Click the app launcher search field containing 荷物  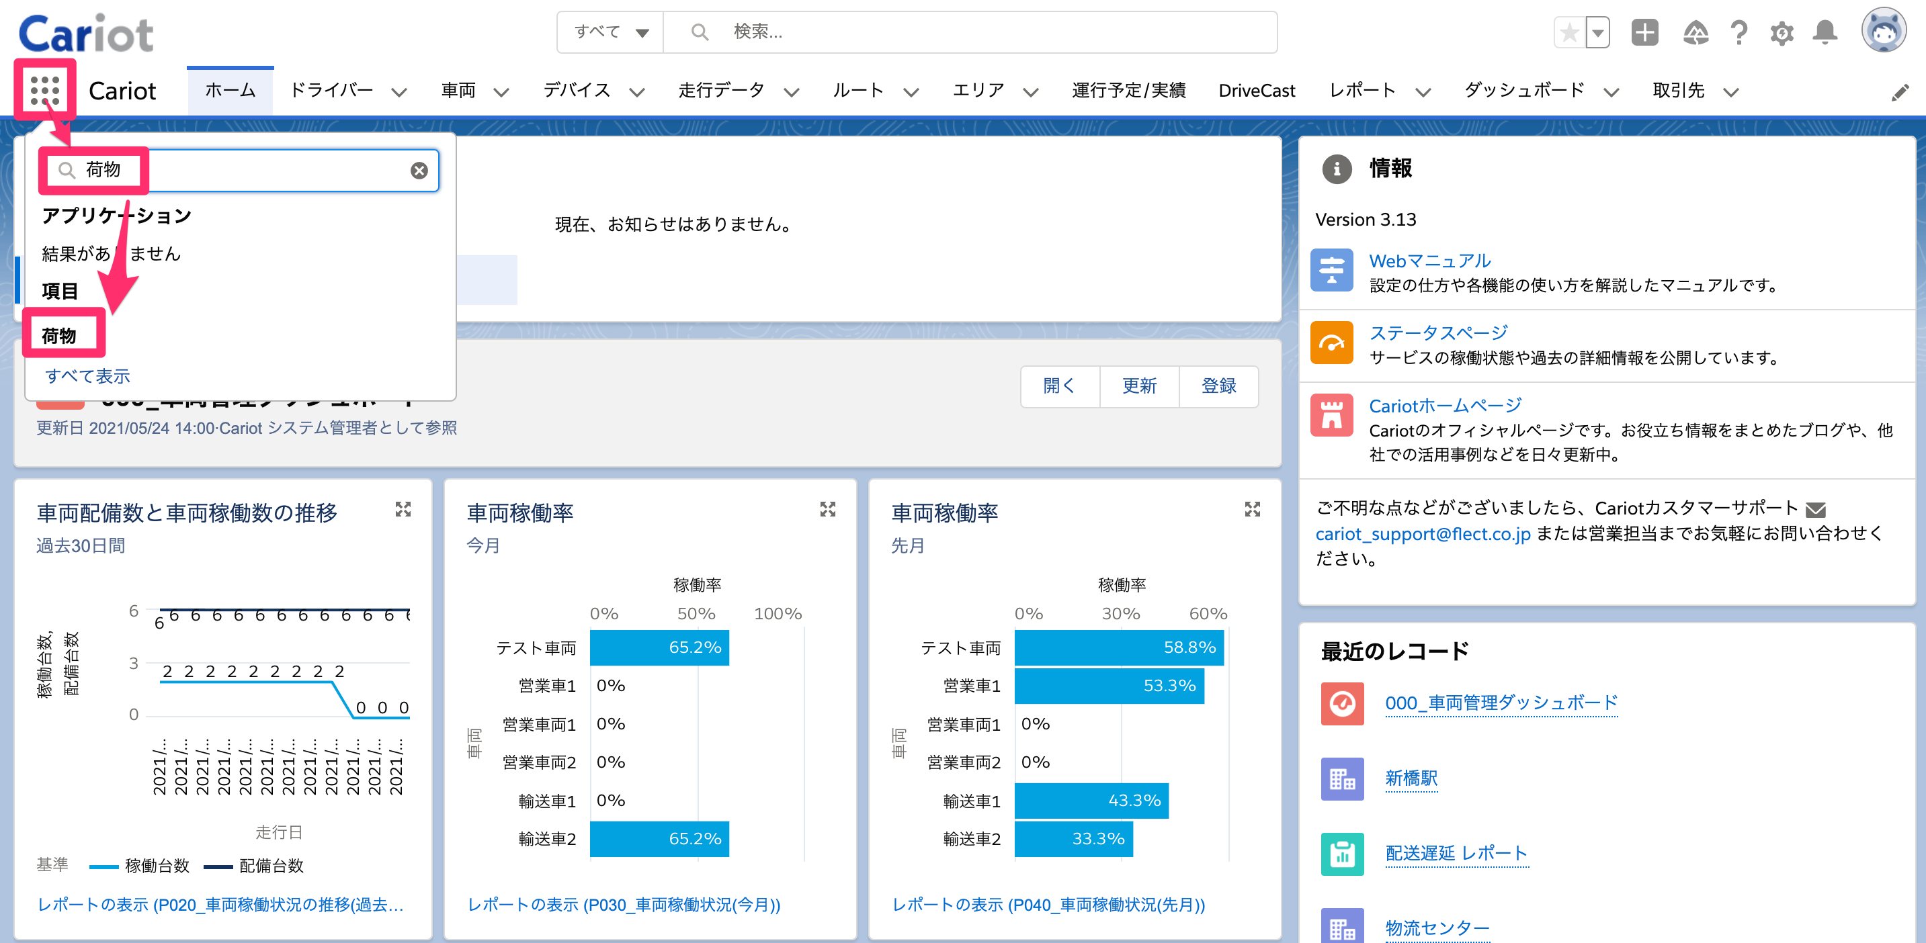tap(239, 171)
